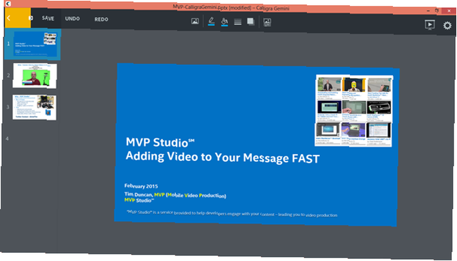Close the Calligra Gemini window
The height and width of the screenshot is (261, 457).
point(449,11)
